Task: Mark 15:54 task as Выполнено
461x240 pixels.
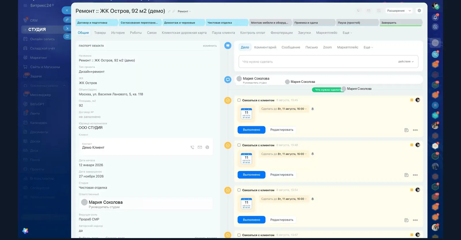Action: click(252, 220)
